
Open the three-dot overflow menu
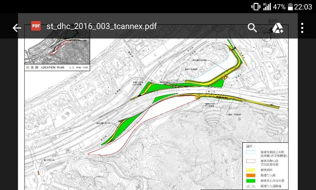tap(302, 28)
